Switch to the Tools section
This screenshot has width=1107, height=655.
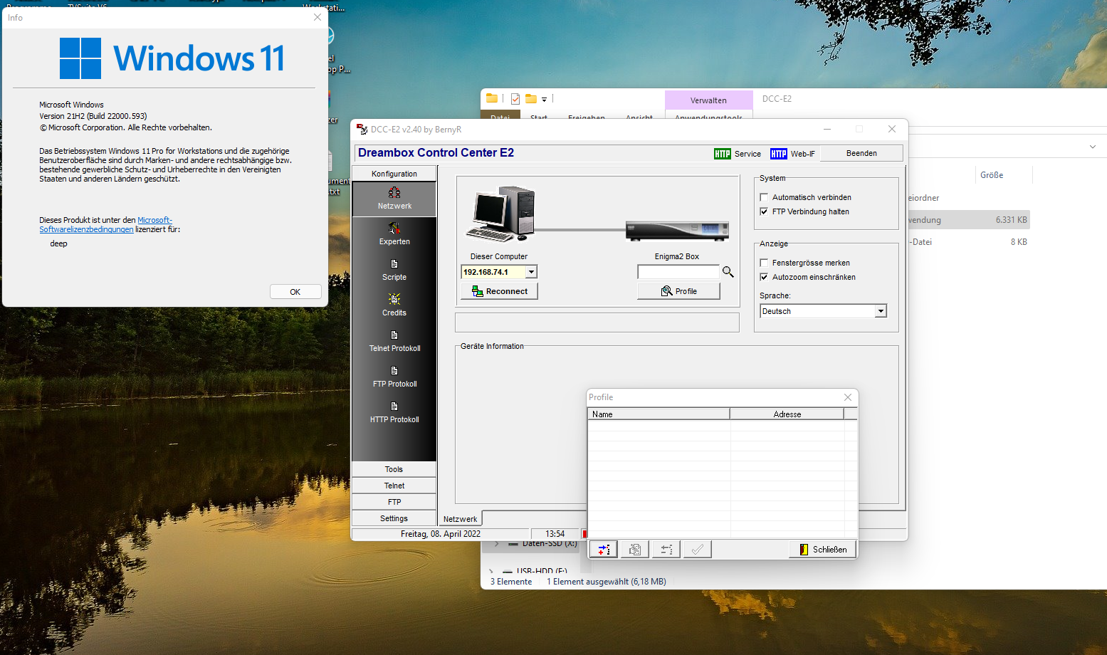coord(394,469)
